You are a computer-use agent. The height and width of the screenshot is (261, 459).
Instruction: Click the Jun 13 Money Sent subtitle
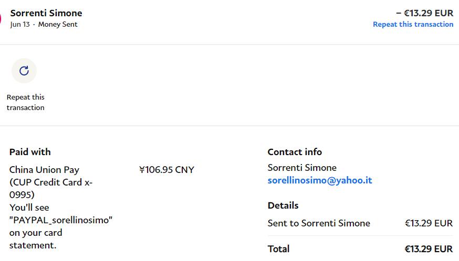[44, 24]
